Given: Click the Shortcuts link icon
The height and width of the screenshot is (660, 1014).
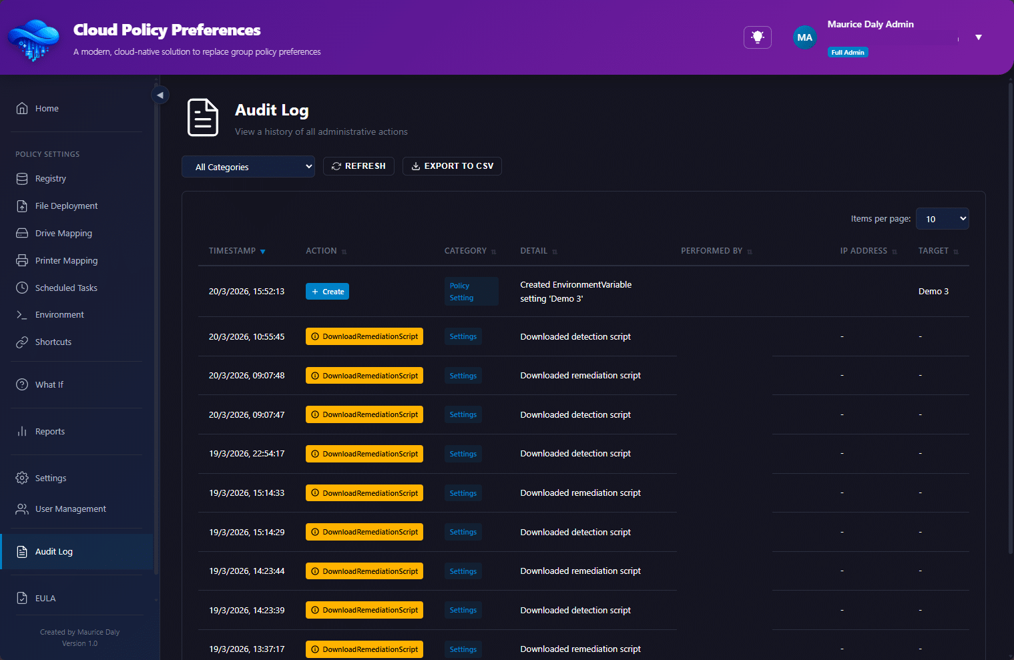Looking at the screenshot, I should (22, 342).
